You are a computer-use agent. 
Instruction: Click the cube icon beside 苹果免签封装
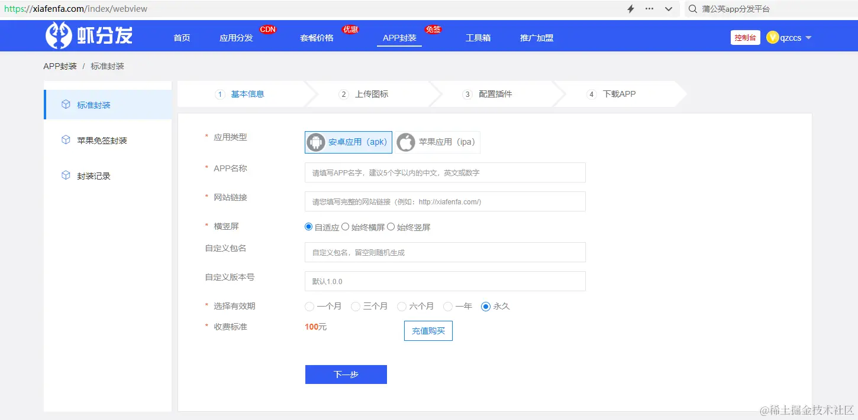tap(66, 140)
